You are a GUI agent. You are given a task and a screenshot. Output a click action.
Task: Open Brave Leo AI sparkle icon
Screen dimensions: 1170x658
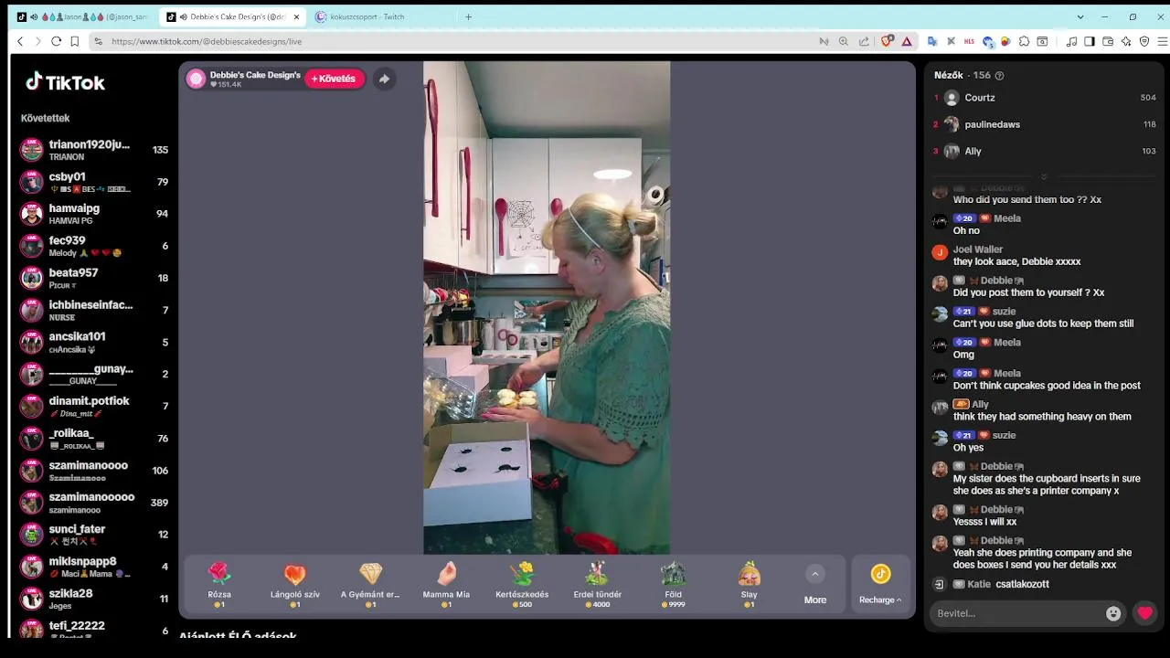click(1126, 41)
